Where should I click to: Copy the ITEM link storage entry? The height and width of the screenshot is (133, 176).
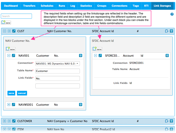point(167,129)
